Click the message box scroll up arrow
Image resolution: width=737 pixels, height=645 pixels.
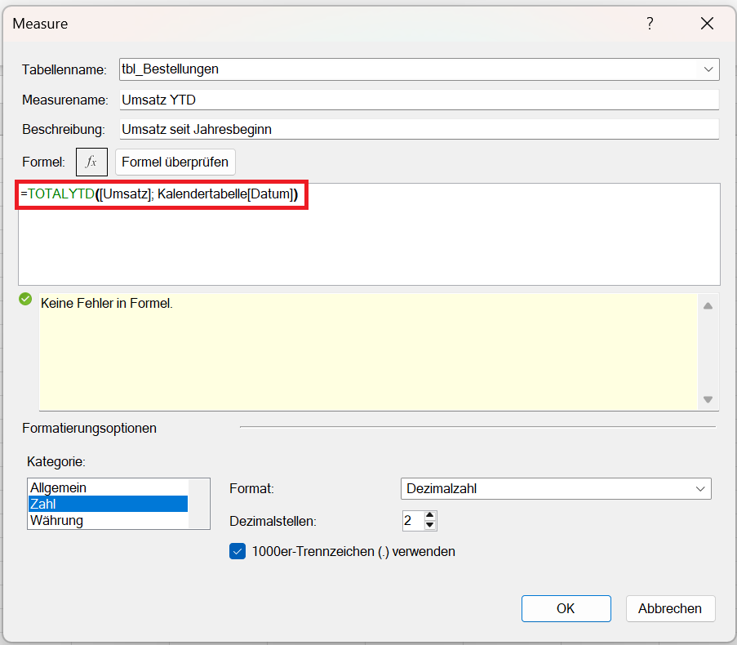click(x=708, y=306)
